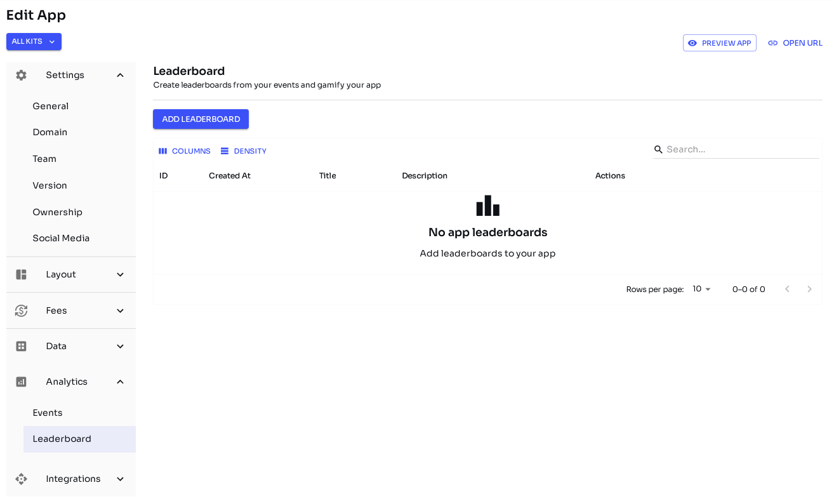The image size is (834, 499).
Task: Go to next page arrow
Action: (x=809, y=289)
